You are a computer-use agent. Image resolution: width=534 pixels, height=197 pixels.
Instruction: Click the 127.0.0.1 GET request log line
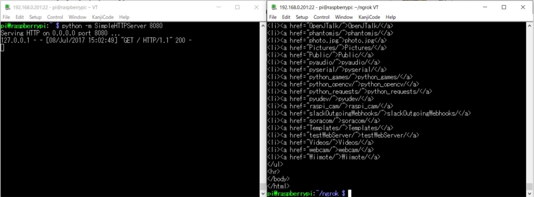pos(96,40)
